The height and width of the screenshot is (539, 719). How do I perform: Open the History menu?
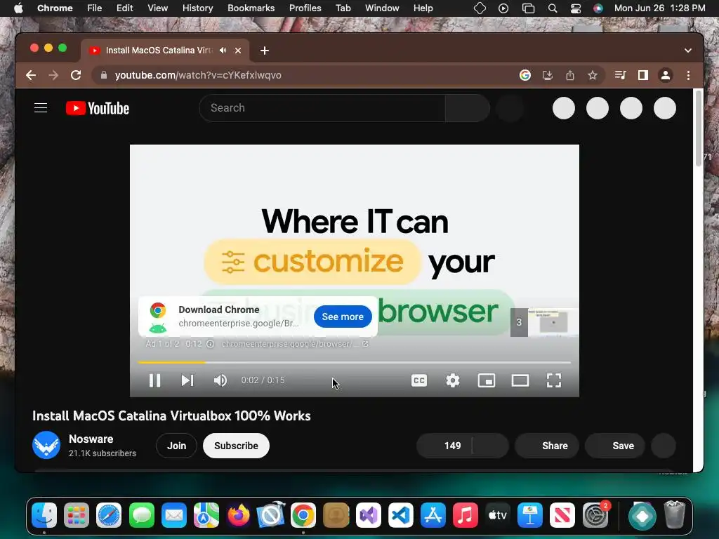click(x=197, y=8)
